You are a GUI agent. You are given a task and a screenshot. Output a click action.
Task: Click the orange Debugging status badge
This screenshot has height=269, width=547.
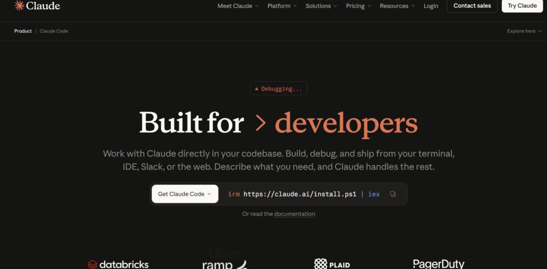278,89
